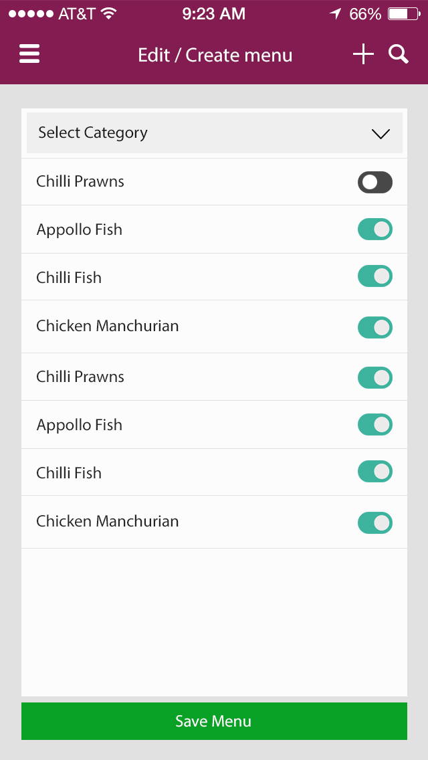Tap the Wi-Fi status icon
Image resolution: width=428 pixels, height=760 pixels.
coord(109,13)
